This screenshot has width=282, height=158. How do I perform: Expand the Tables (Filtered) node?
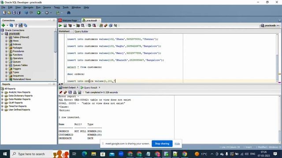pos(7,37)
